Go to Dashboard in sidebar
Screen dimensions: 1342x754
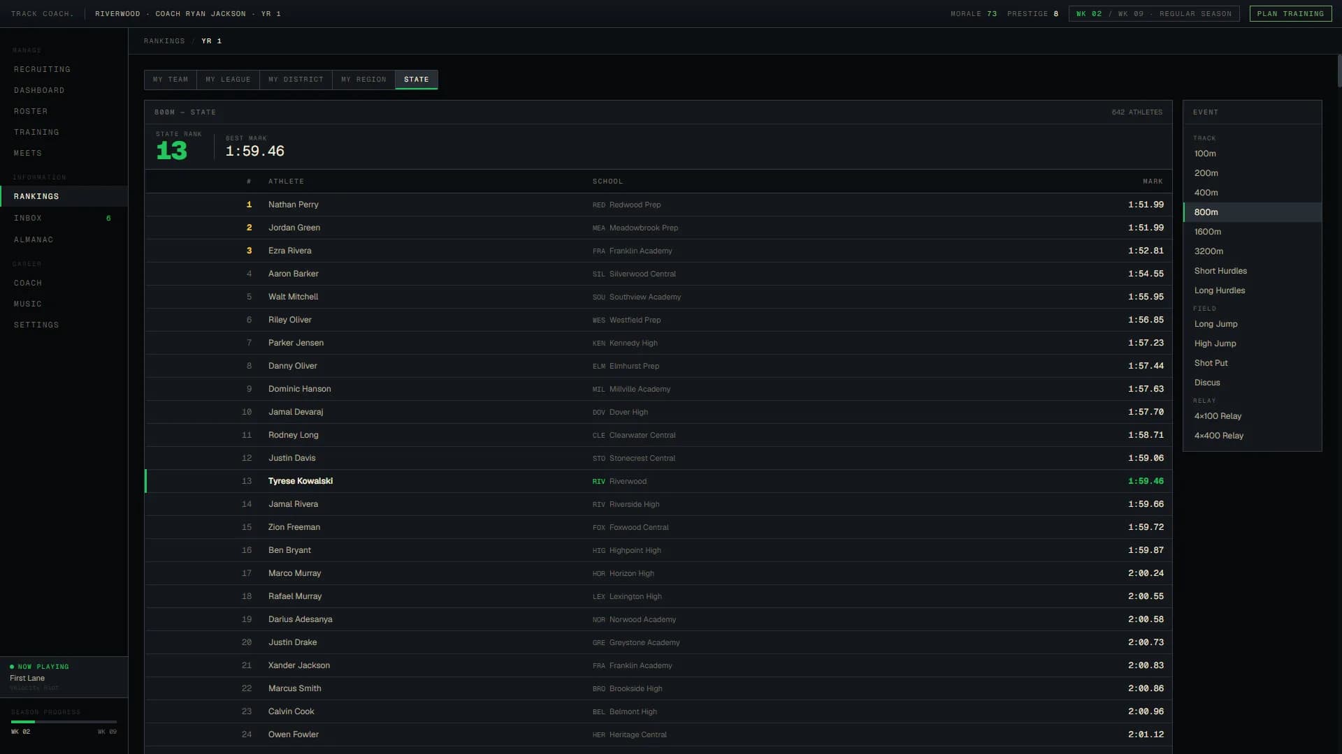[x=64, y=90]
